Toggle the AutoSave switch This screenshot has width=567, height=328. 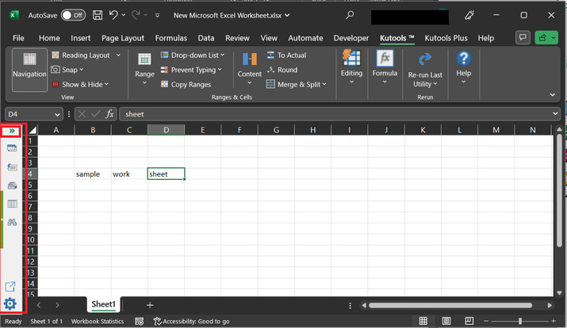[74, 15]
